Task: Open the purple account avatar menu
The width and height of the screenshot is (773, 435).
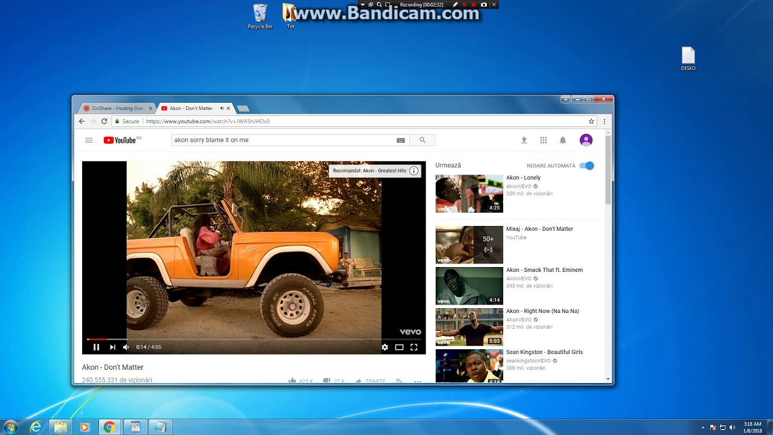Action: click(586, 140)
